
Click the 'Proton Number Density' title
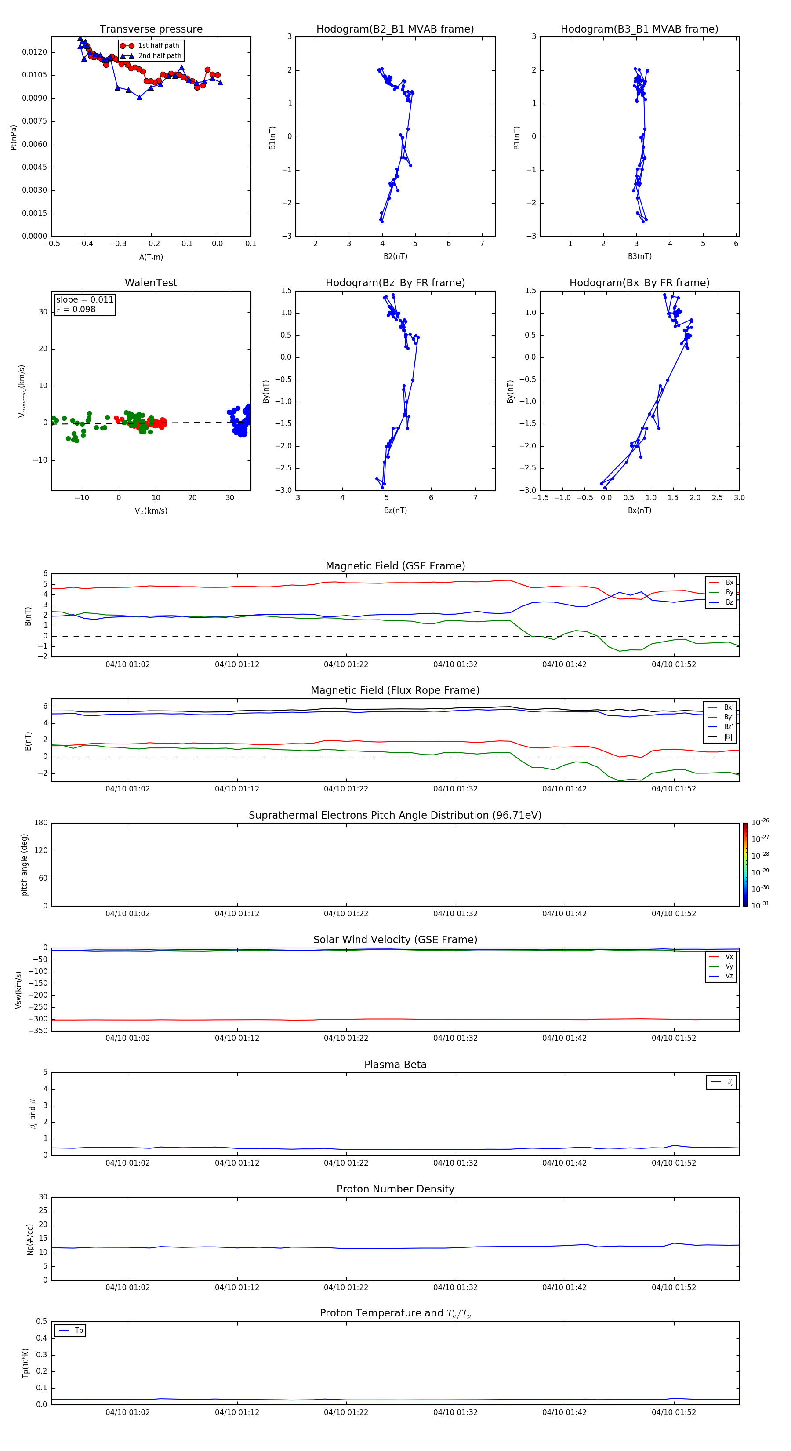coord(395,1189)
